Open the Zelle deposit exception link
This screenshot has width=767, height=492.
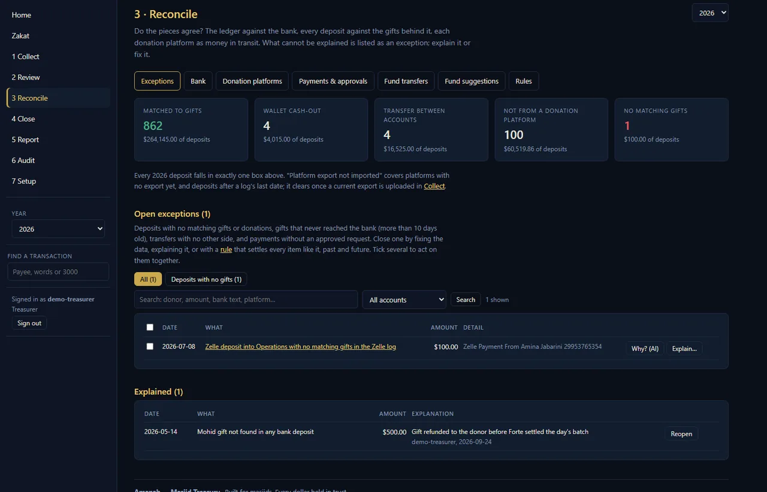click(x=300, y=346)
